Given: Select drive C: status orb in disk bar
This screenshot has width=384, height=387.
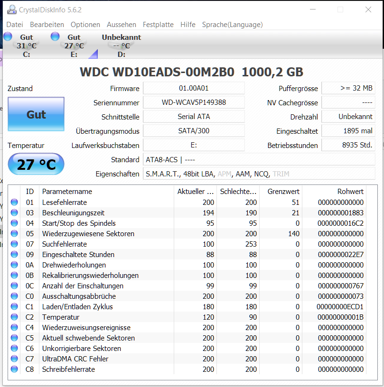Looking at the screenshot, I should [8, 36].
